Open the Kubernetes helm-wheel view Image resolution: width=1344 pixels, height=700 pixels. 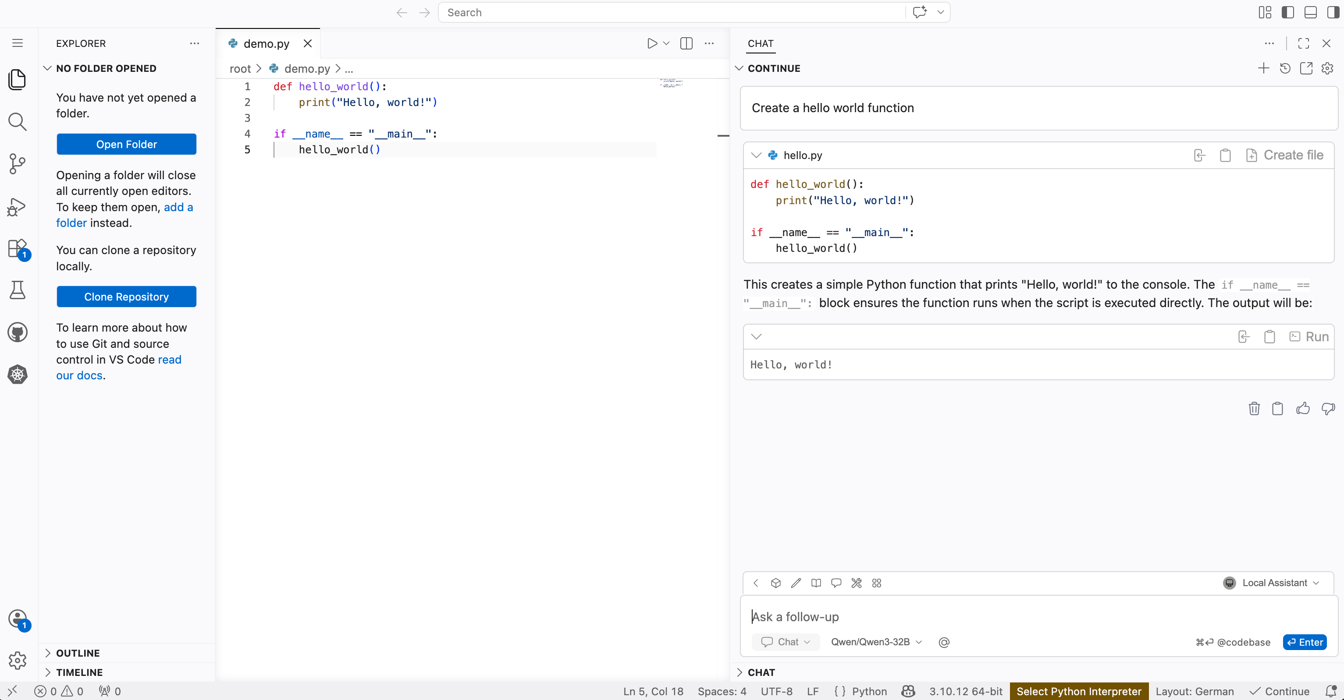18,374
